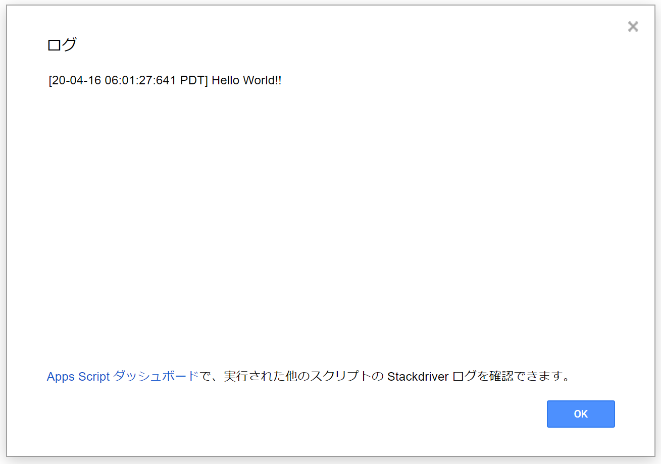This screenshot has width=661, height=464.
Task: Click the word Hello in the log message
Action: pos(226,81)
